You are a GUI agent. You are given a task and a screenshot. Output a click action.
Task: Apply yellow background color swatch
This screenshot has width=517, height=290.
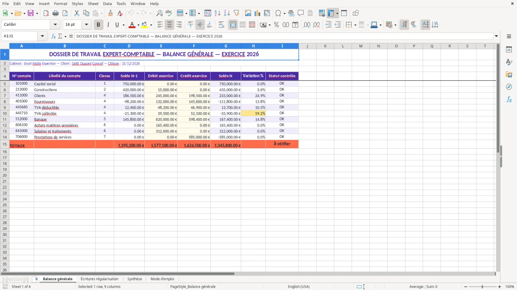click(x=145, y=25)
